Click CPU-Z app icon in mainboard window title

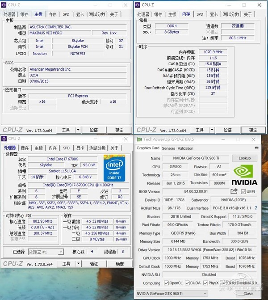tap(4, 5)
